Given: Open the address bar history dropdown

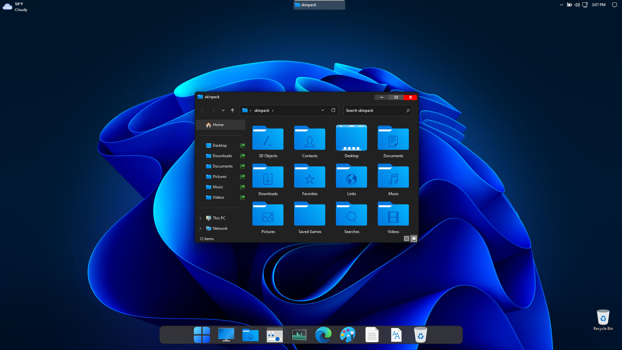Looking at the screenshot, I should point(322,111).
